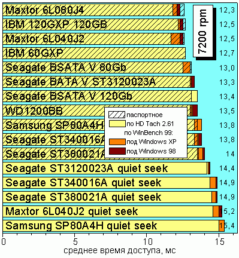Image resolution: width=239 pixels, height=258 pixels.
Task: Click the value 13,3
Action: [x=227, y=82]
